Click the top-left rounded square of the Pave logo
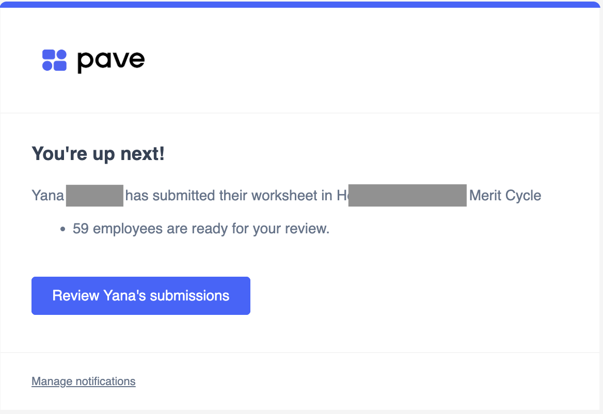The image size is (603, 414). click(x=49, y=55)
